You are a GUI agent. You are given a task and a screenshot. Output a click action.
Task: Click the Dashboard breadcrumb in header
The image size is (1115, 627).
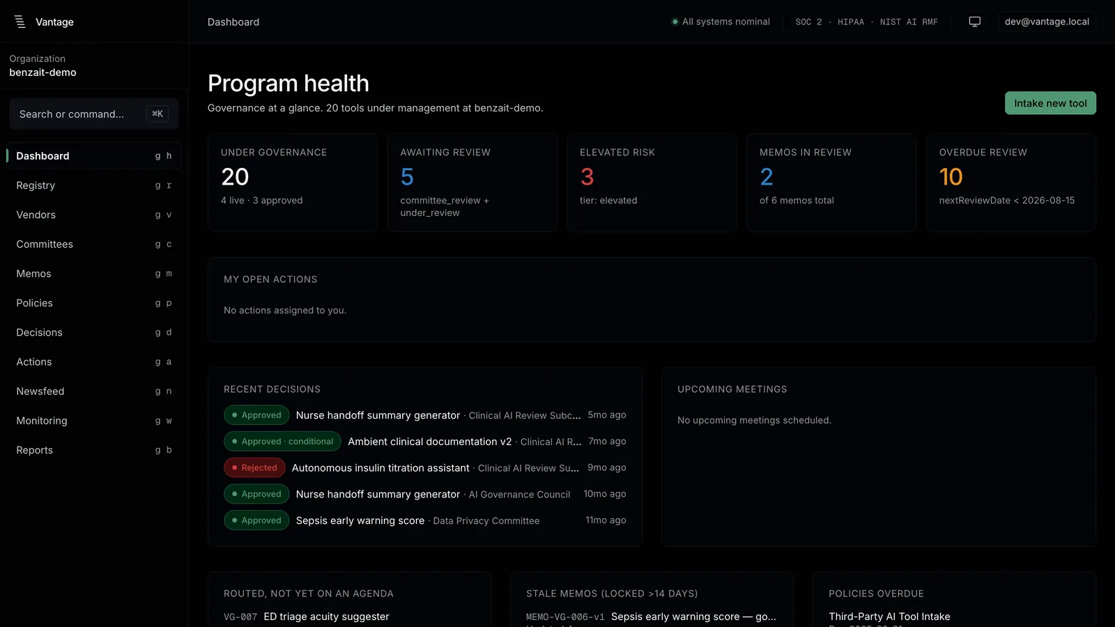click(x=233, y=22)
